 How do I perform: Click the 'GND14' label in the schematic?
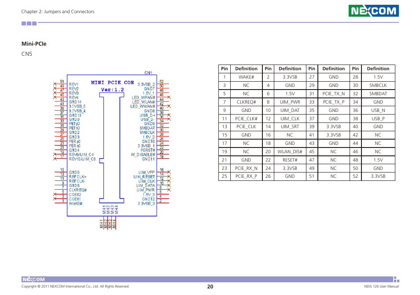75,102
